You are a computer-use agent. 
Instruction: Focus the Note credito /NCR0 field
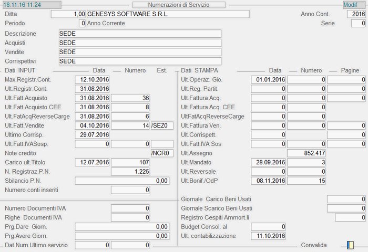point(162,153)
